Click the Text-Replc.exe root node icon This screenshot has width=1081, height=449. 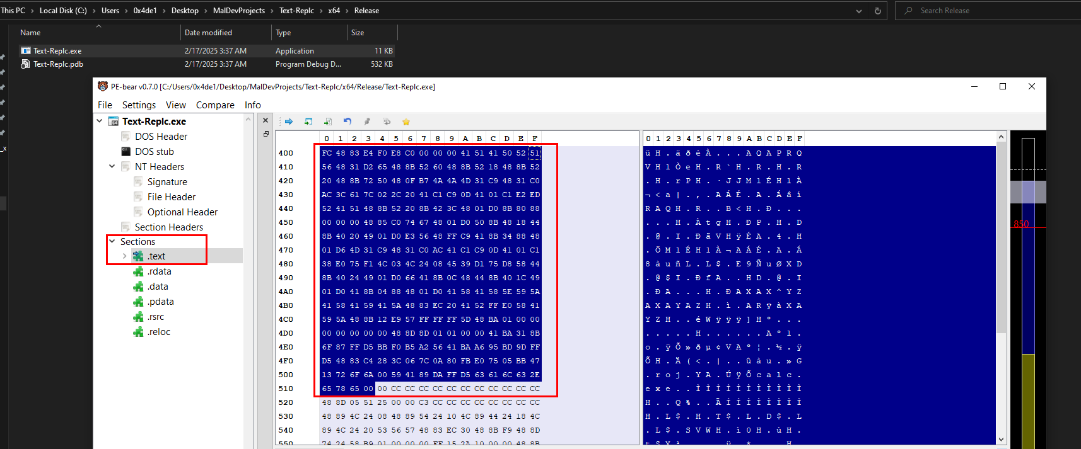click(114, 122)
